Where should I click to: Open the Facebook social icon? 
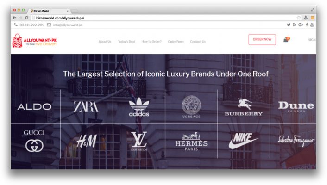[x=307, y=25]
